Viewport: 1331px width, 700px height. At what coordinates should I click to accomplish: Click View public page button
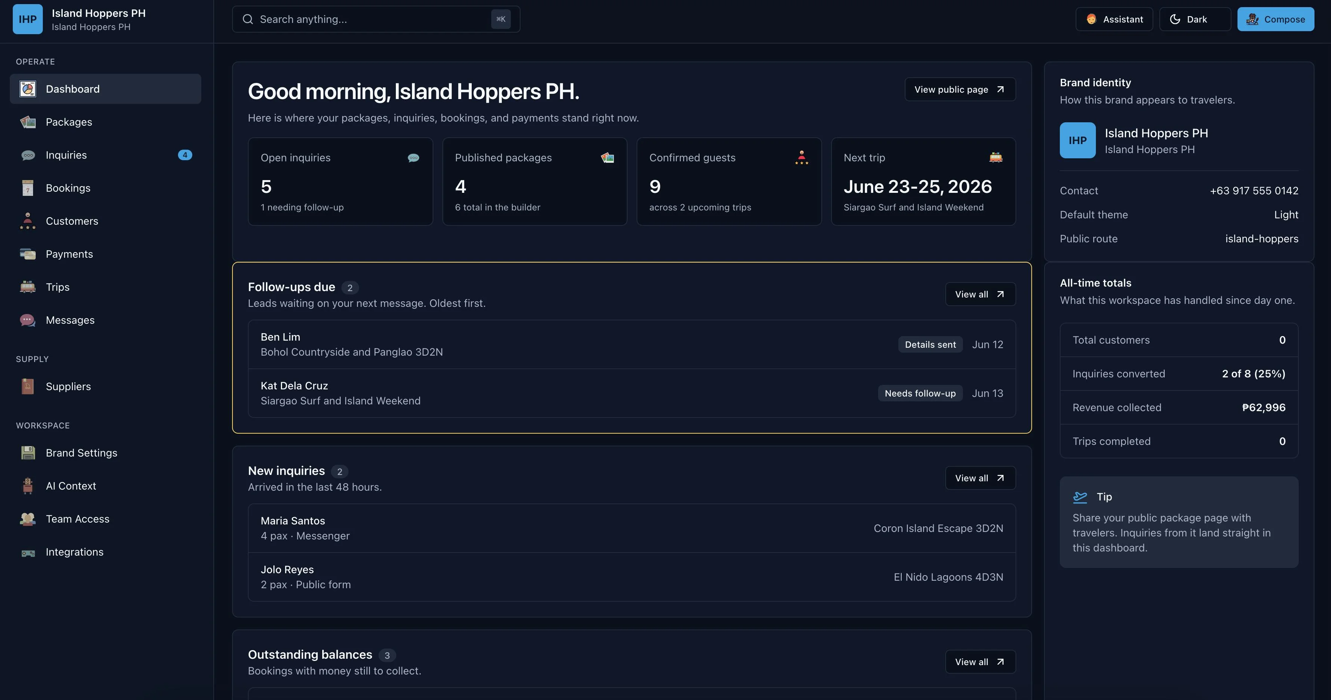[960, 89]
